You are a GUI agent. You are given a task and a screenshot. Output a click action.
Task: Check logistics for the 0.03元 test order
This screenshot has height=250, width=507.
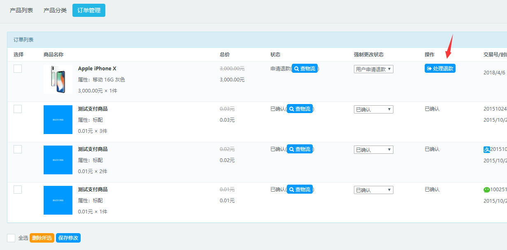[x=300, y=109]
